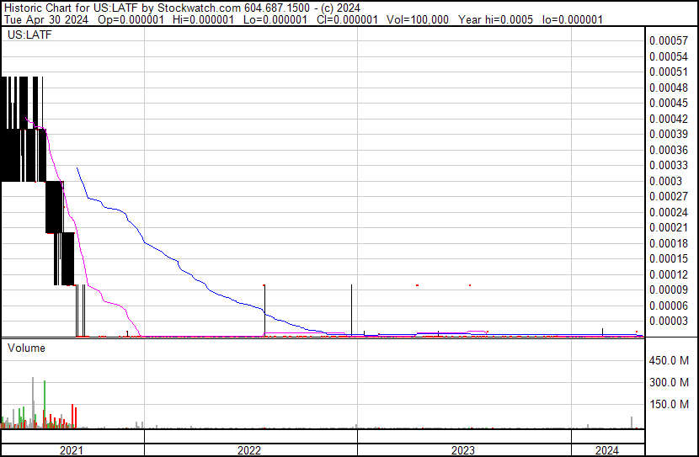Select the 2021 year label on timeline
699x457 pixels.
click(72, 450)
